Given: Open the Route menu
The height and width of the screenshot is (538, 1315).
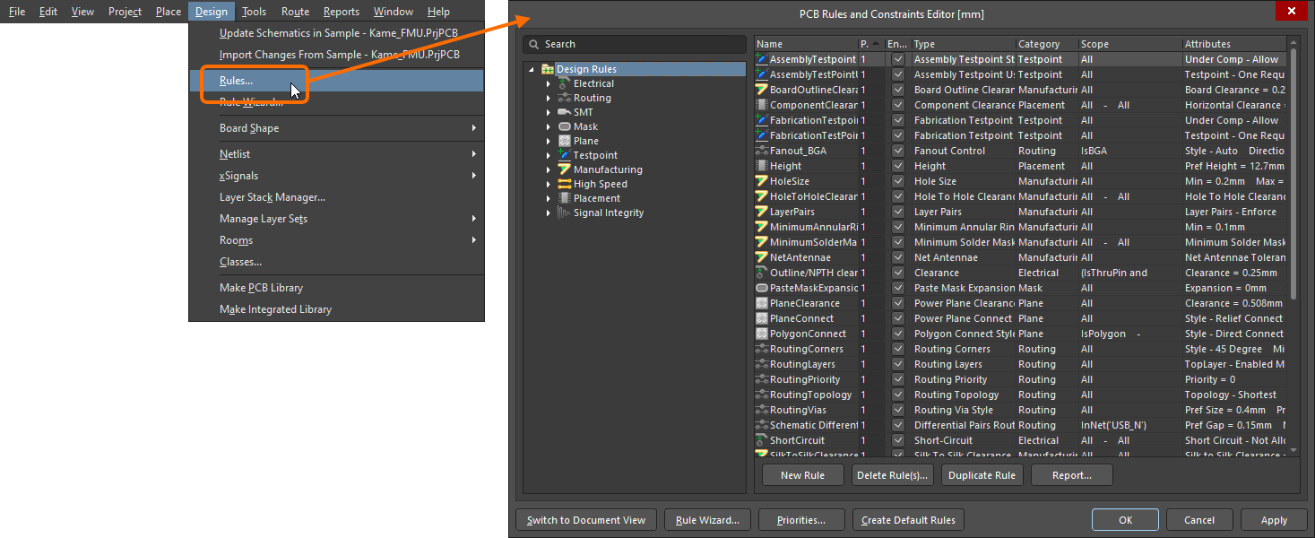Looking at the screenshot, I should [x=295, y=12].
